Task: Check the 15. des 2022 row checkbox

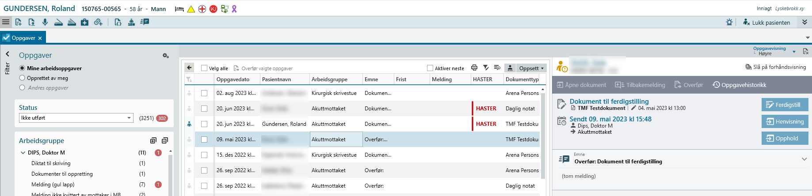Action: tap(204, 155)
